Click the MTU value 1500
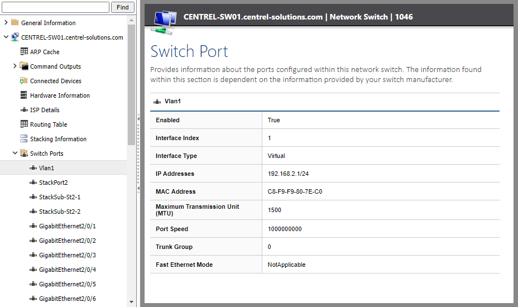This screenshot has height=307, width=518. [274, 210]
